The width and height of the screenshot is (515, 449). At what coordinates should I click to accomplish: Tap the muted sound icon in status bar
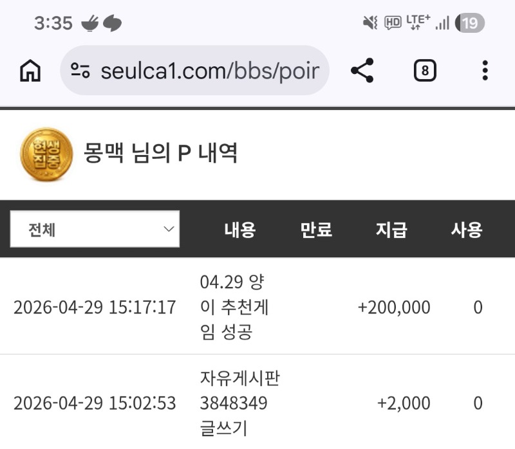coord(370,24)
